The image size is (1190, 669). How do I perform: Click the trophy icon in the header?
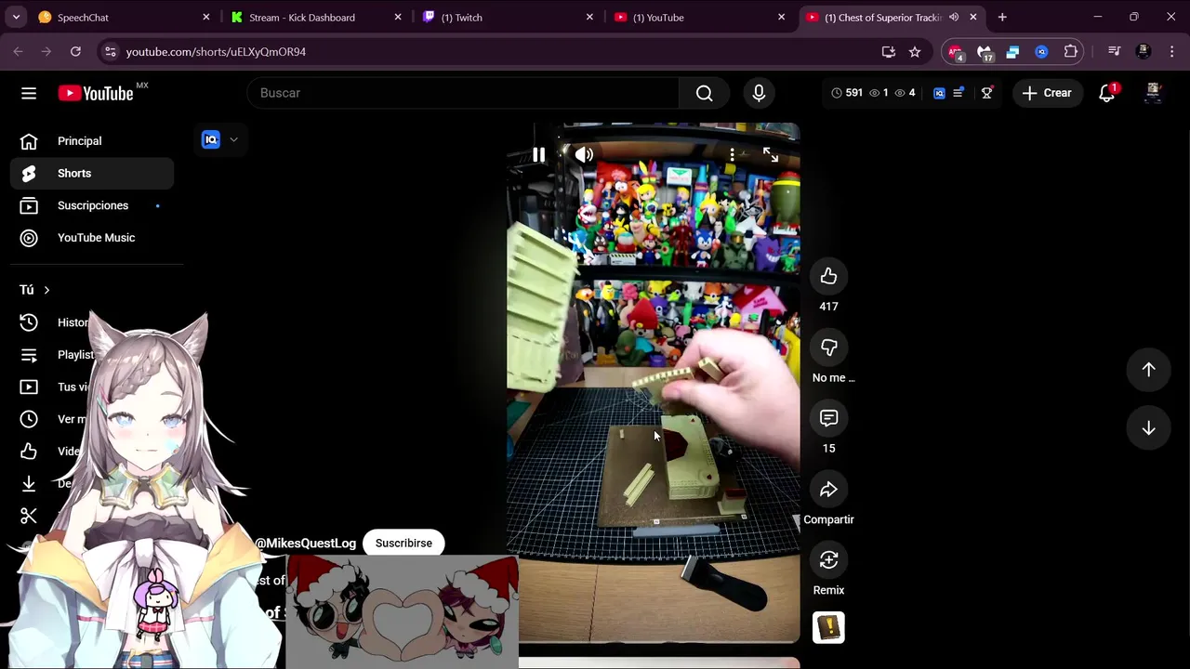(986, 93)
